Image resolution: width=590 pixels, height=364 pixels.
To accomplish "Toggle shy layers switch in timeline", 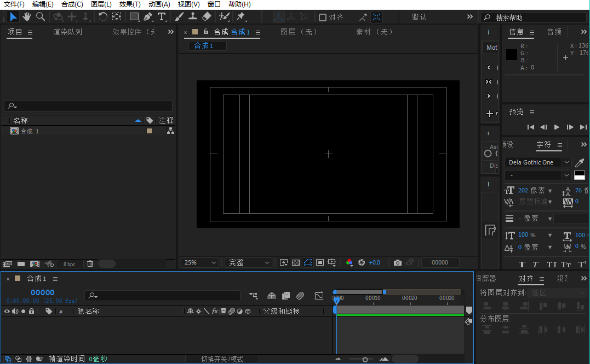I will 272,296.
